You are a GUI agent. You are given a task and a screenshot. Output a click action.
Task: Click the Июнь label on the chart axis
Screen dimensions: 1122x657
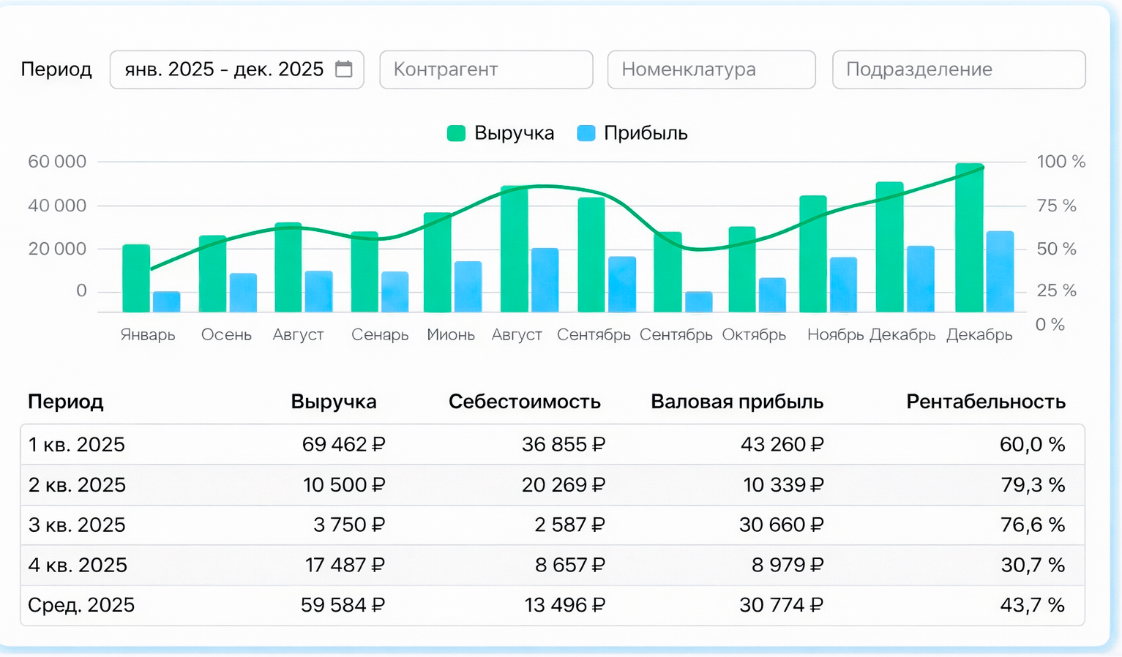pyautogui.click(x=451, y=335)
